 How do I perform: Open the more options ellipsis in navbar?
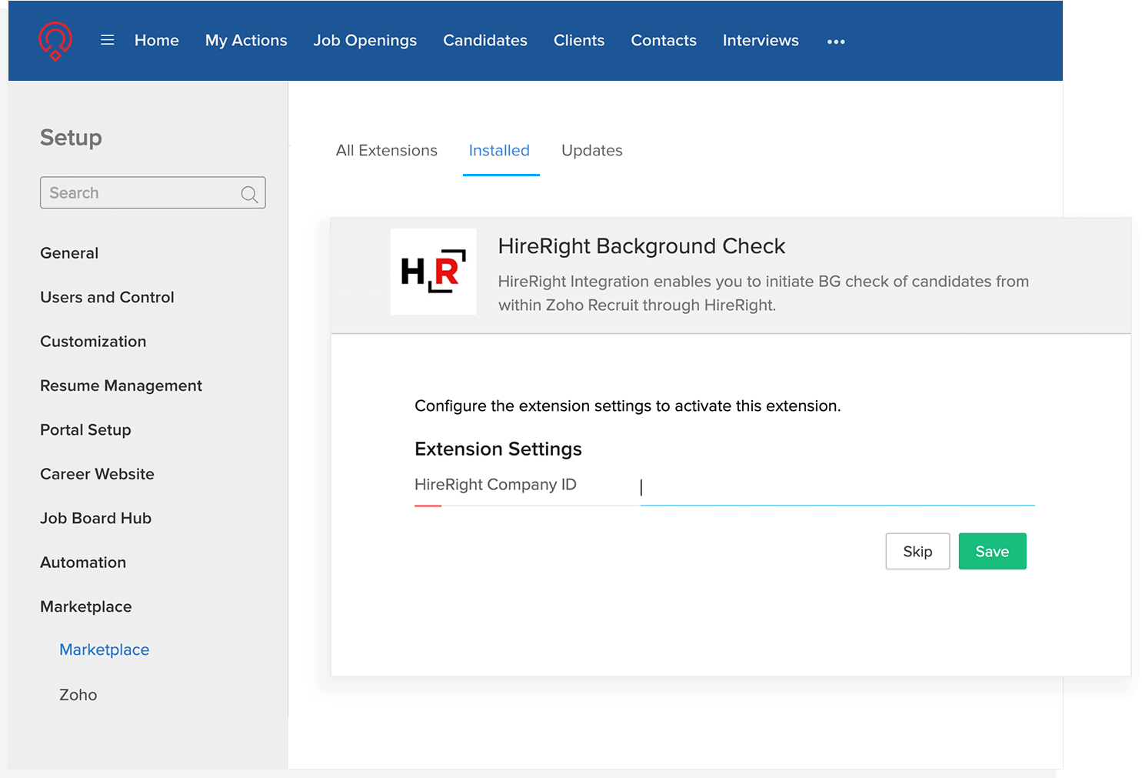(x=836, y=42)
